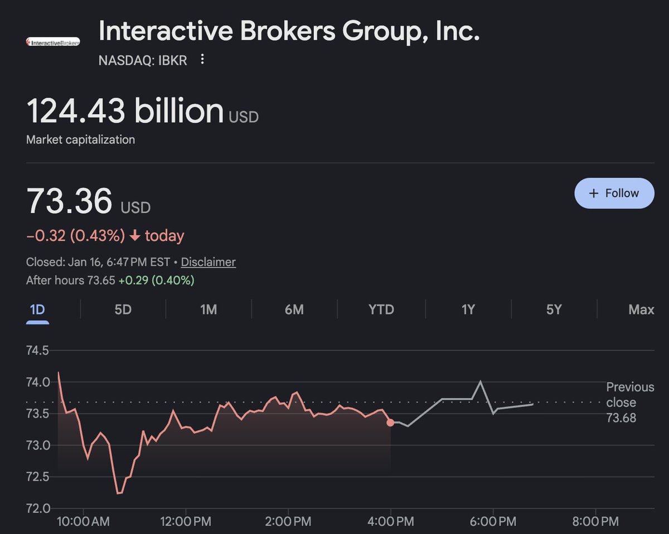Image resolution: width=669 pixels, height=534 pixels.
Task: Click the Previous close 73.68 label
Action: pyautogui.click(x=630, y=402)
